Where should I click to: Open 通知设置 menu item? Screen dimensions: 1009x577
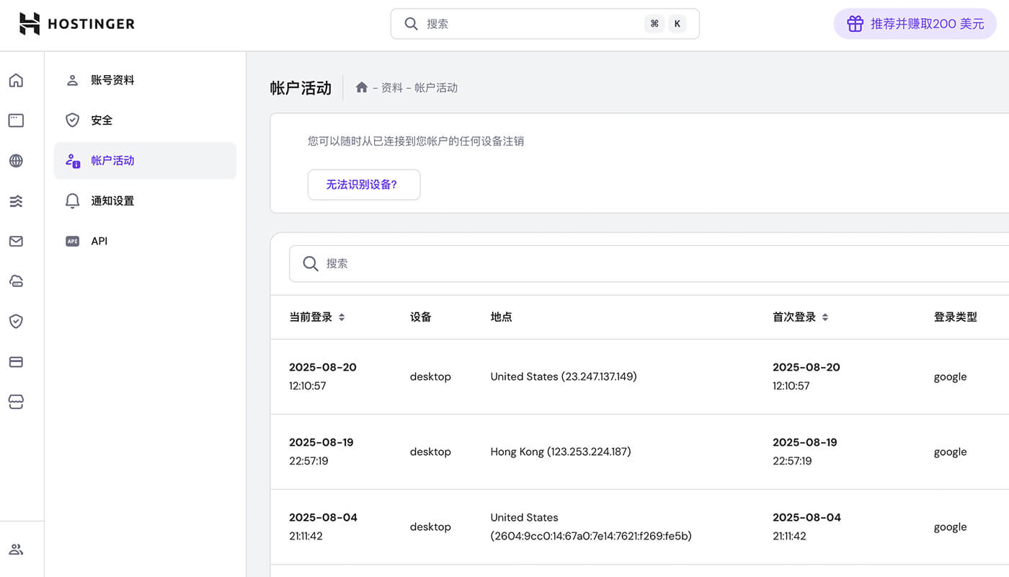(x=145, y=201)
